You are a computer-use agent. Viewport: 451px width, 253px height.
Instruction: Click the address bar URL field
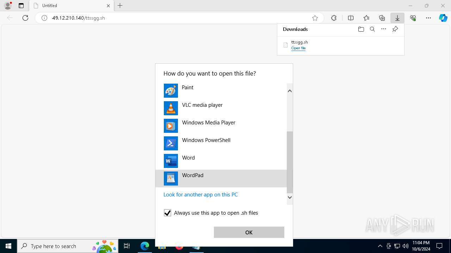click(179, 18)
